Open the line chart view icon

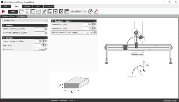(38, 11)
